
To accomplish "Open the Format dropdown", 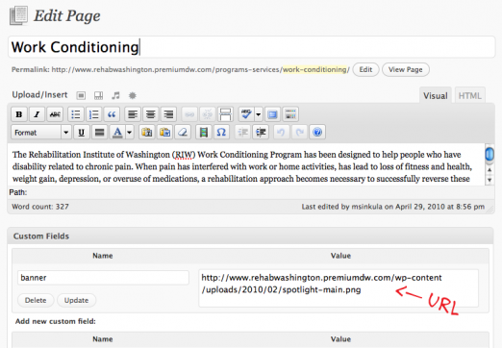I will coord(41,133).
